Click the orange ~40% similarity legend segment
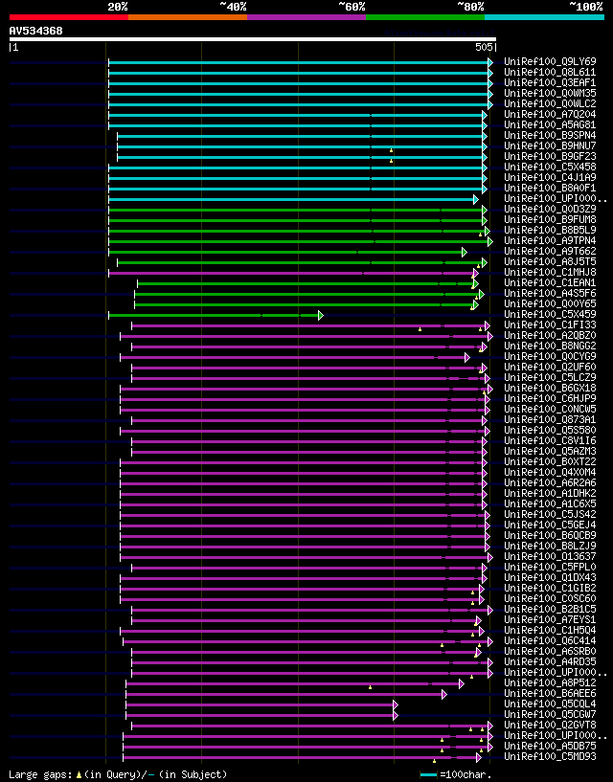The height and width of the screenshot is (782, 613). [188, 17]
